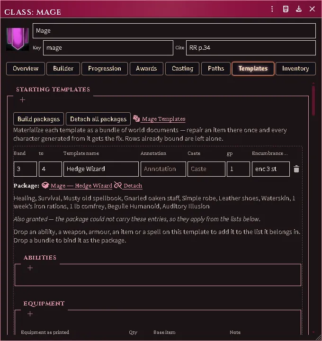Open the Progression tab
This screenshot has height=341, width=322.
[x=105, y=69]
